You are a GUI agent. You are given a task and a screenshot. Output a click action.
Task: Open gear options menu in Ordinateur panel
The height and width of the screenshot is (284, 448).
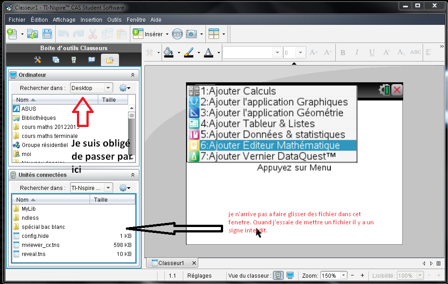pos(124,88)
